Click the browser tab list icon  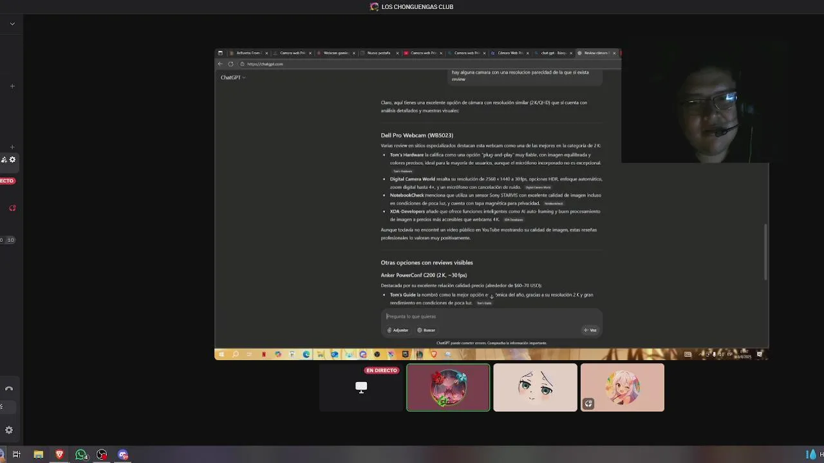click(x=220, y=53)
